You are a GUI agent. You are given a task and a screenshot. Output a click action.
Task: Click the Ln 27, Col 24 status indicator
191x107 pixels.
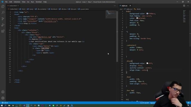point(144,103)
